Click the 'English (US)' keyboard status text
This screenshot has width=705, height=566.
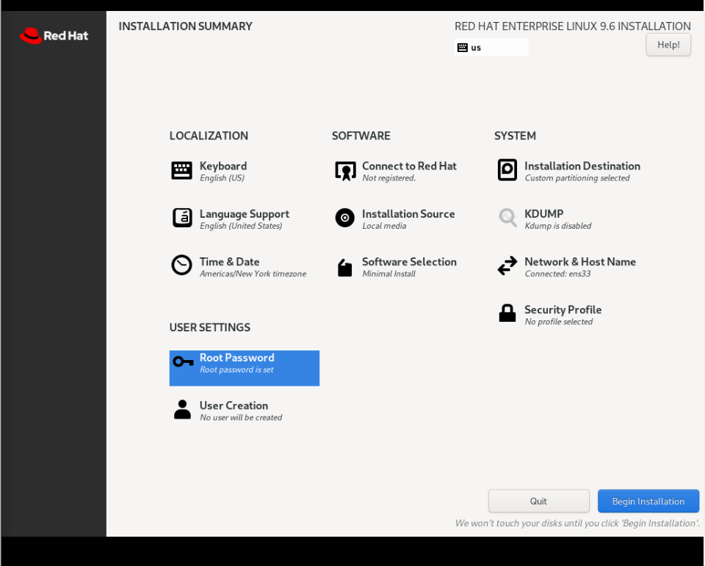coord(222,178)
